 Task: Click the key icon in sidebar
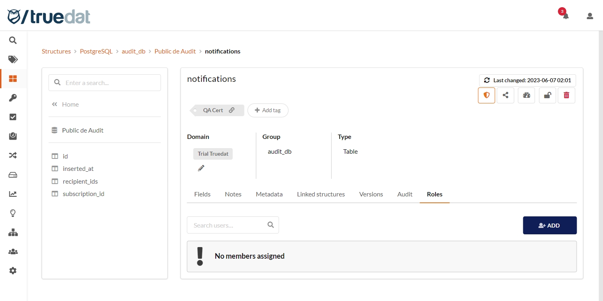click(x=13, y=98)
